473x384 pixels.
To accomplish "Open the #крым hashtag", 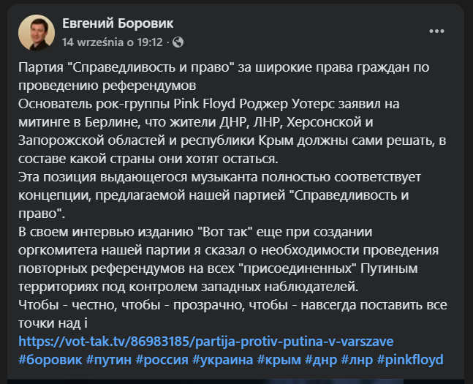I will click(x=279, y=360).
